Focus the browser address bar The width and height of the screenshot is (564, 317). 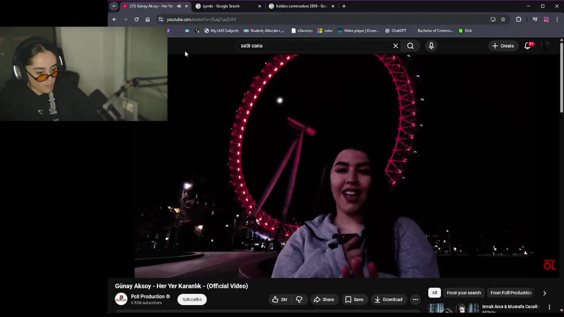tap(324, 19)
